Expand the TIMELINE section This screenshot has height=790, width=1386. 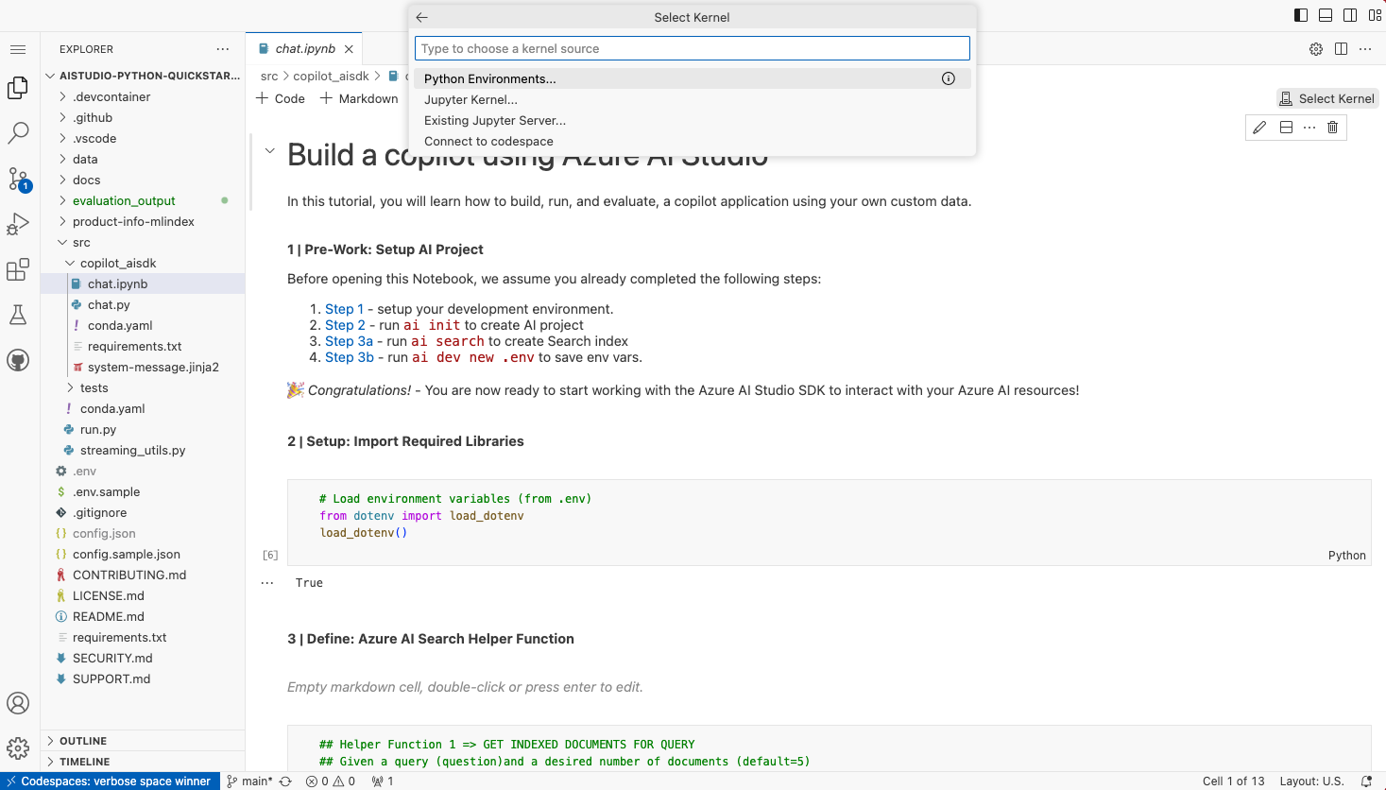[x=143, y=762]
